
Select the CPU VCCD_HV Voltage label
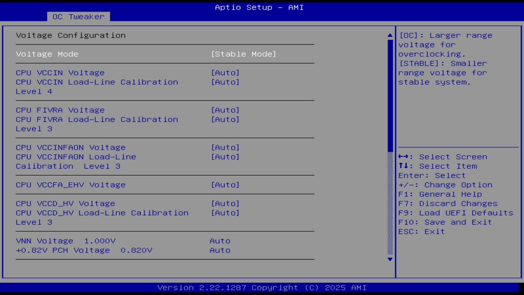click(65, 204)
